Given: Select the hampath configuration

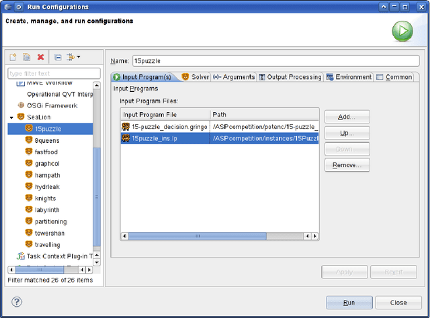Looking at the screenshot, I should pyautogui.click(x=48, y=175).
